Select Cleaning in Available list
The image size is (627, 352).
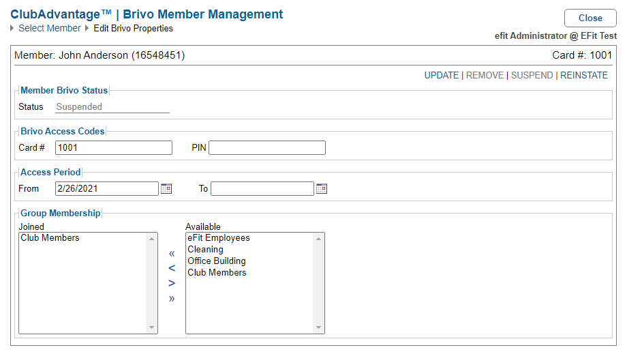(250, 250)
